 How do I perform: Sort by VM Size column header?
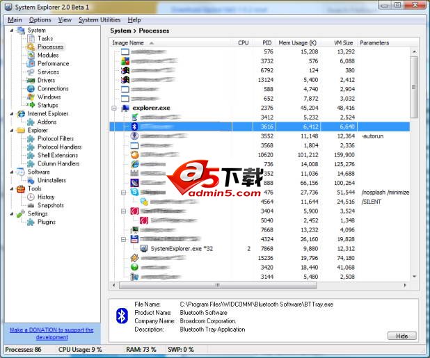(339, 42)
